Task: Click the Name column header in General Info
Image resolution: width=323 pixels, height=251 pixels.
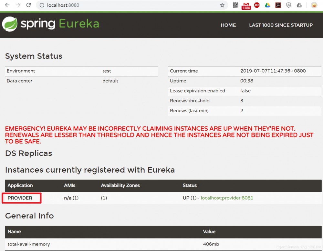Action: click(14, 232)
